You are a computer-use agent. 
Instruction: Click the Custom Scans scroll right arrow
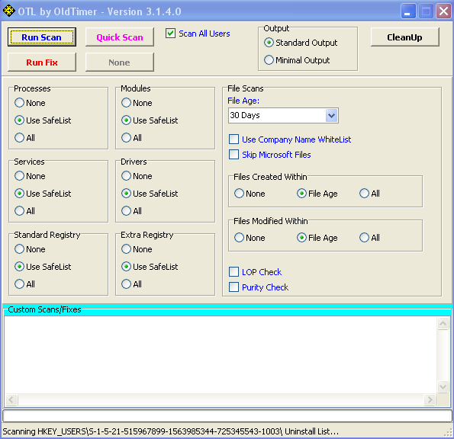tap(430, 400)
